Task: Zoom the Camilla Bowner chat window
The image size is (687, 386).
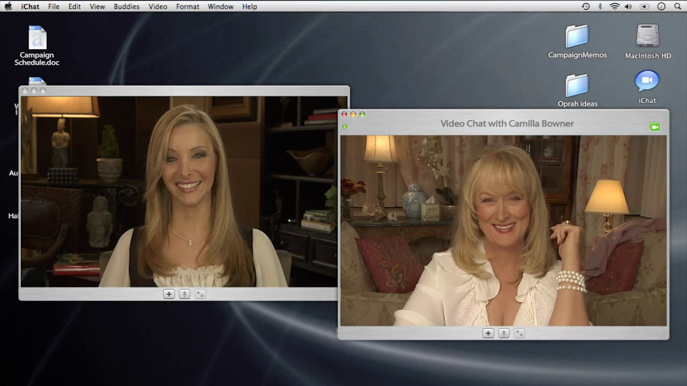Action: pyautogui.click(x=362, y=114)
